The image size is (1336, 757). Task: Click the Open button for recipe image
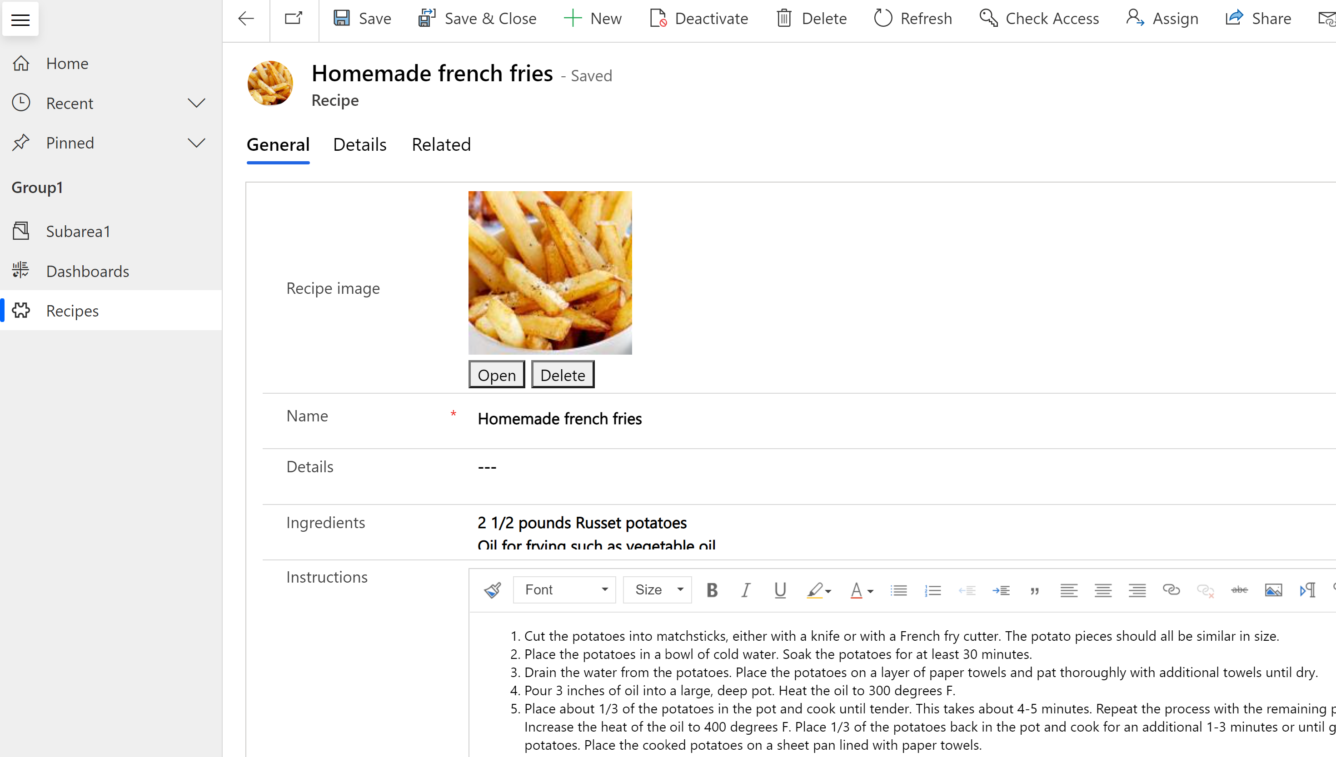click(496, 375)
